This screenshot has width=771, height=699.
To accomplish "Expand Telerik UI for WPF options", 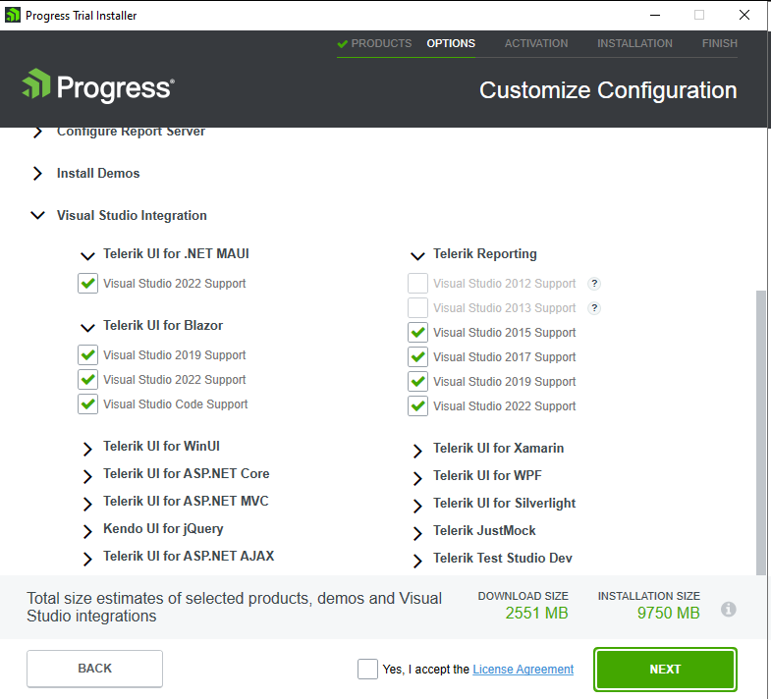I will click(415, 477).
